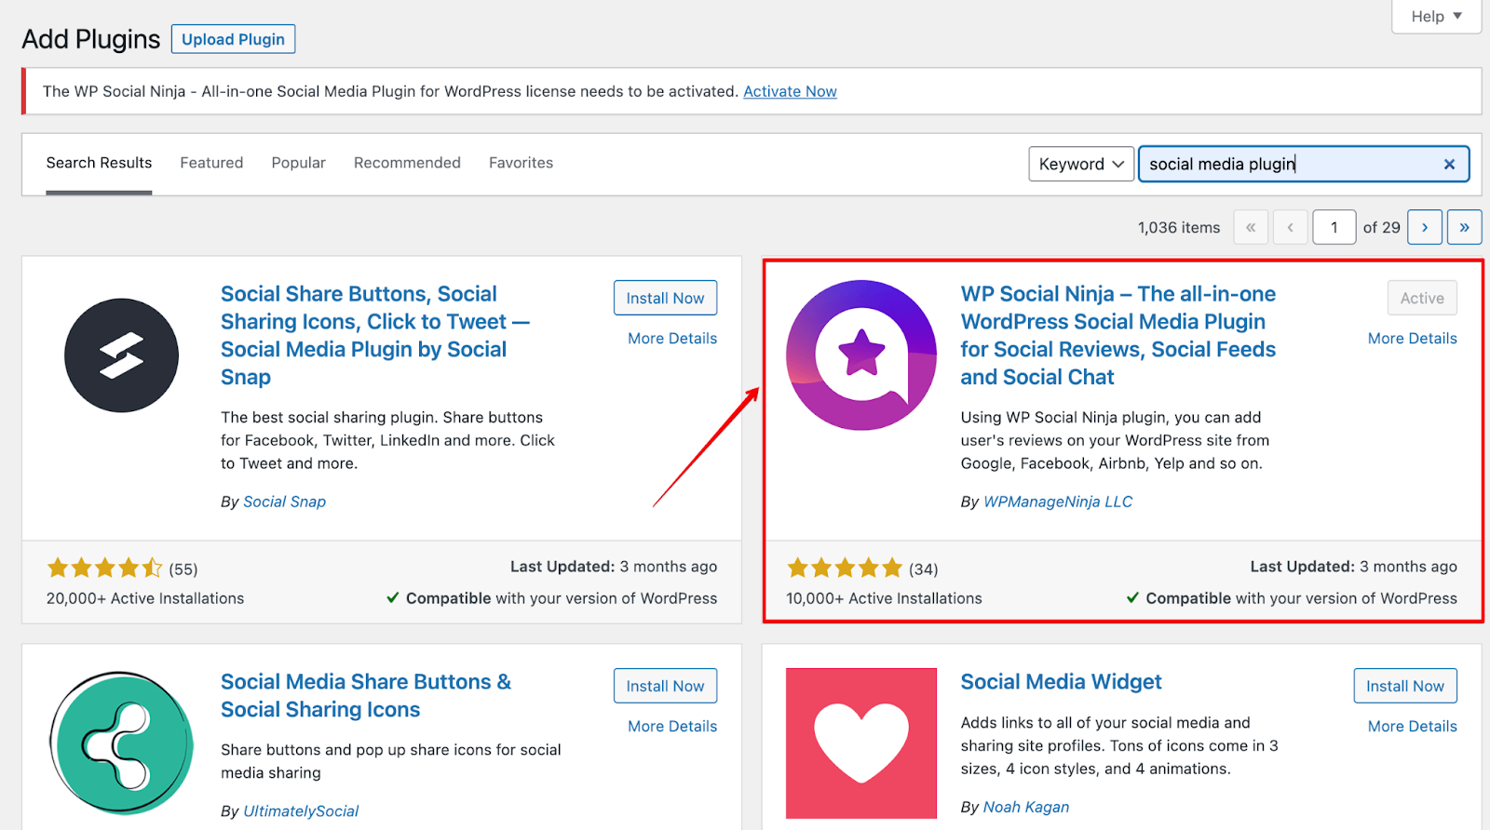This screenshot has width=1490, height=830.
Task: Click the 'Add Plugins' page heading
Action: [x=91, y=39]
